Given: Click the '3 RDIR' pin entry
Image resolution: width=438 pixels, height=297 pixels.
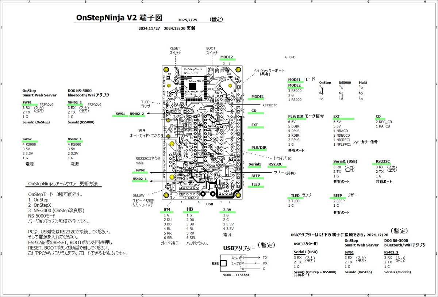Looking at the screenshot, I should [293, 135].
